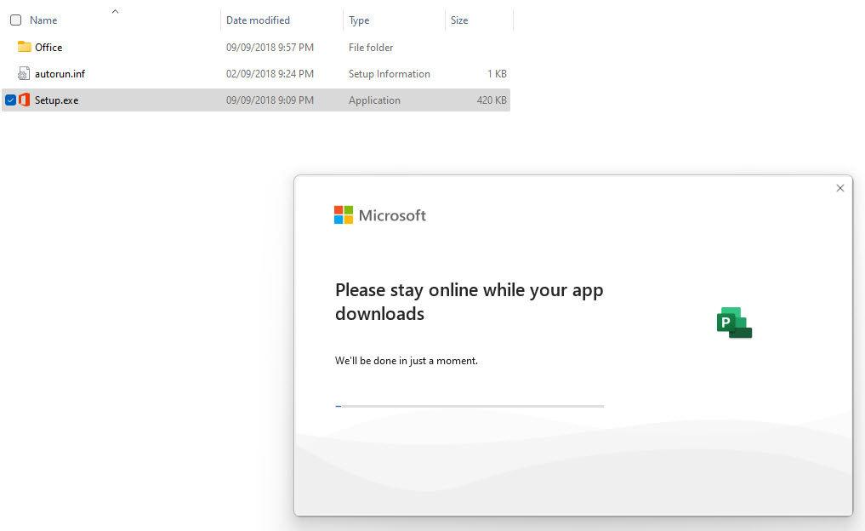865x531 pixels.
Task: Enable the select-all checkbox beside Name
Action: coord(14,19)
